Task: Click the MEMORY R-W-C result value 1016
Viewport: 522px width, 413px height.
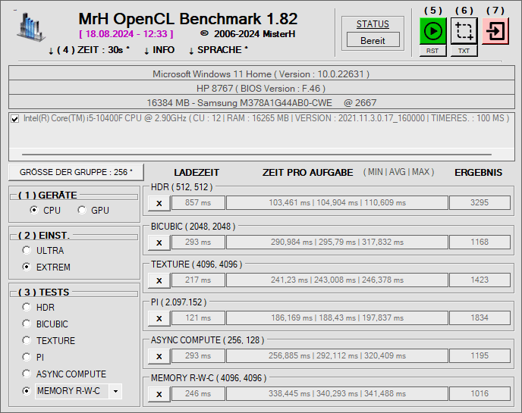Action: click(480, 393)
